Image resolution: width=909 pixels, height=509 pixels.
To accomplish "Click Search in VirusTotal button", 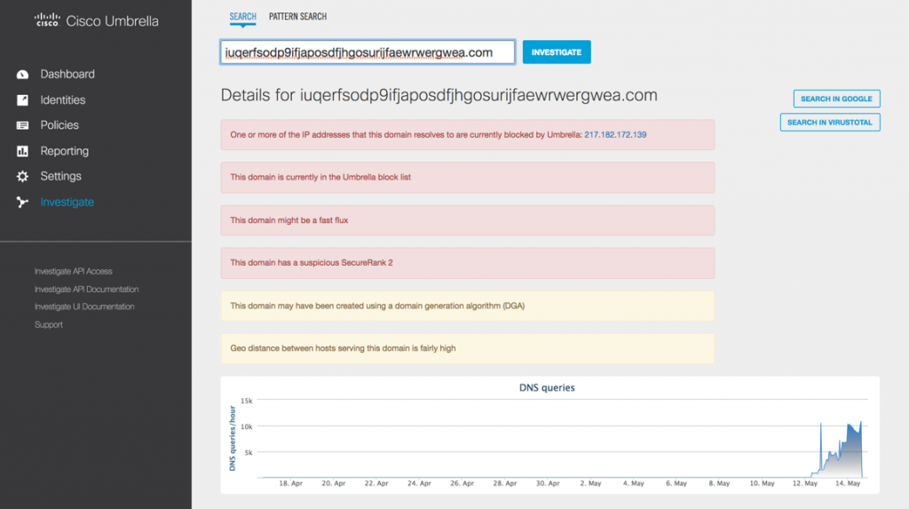I will pos(830,123).
